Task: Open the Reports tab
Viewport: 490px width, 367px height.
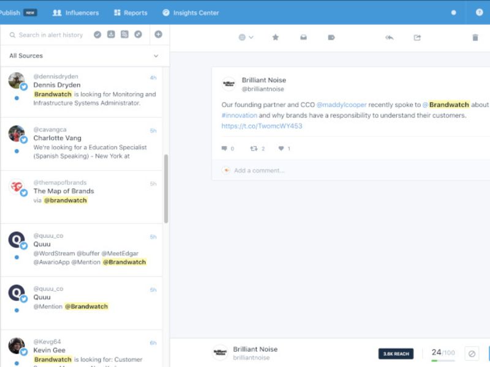Action: click(130, 13)
